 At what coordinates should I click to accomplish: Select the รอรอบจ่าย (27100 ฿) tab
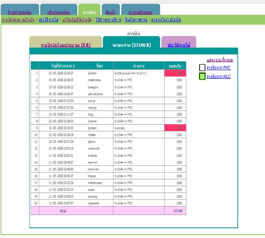pyautogui.click(x=131, y=45)
